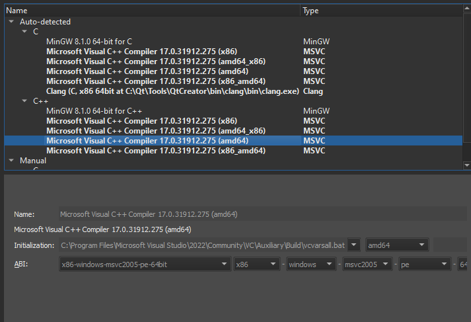
Task: Open the x86-windows-msvc2005-pe-64bit ABI dropdown
Action: click(145, 264)
